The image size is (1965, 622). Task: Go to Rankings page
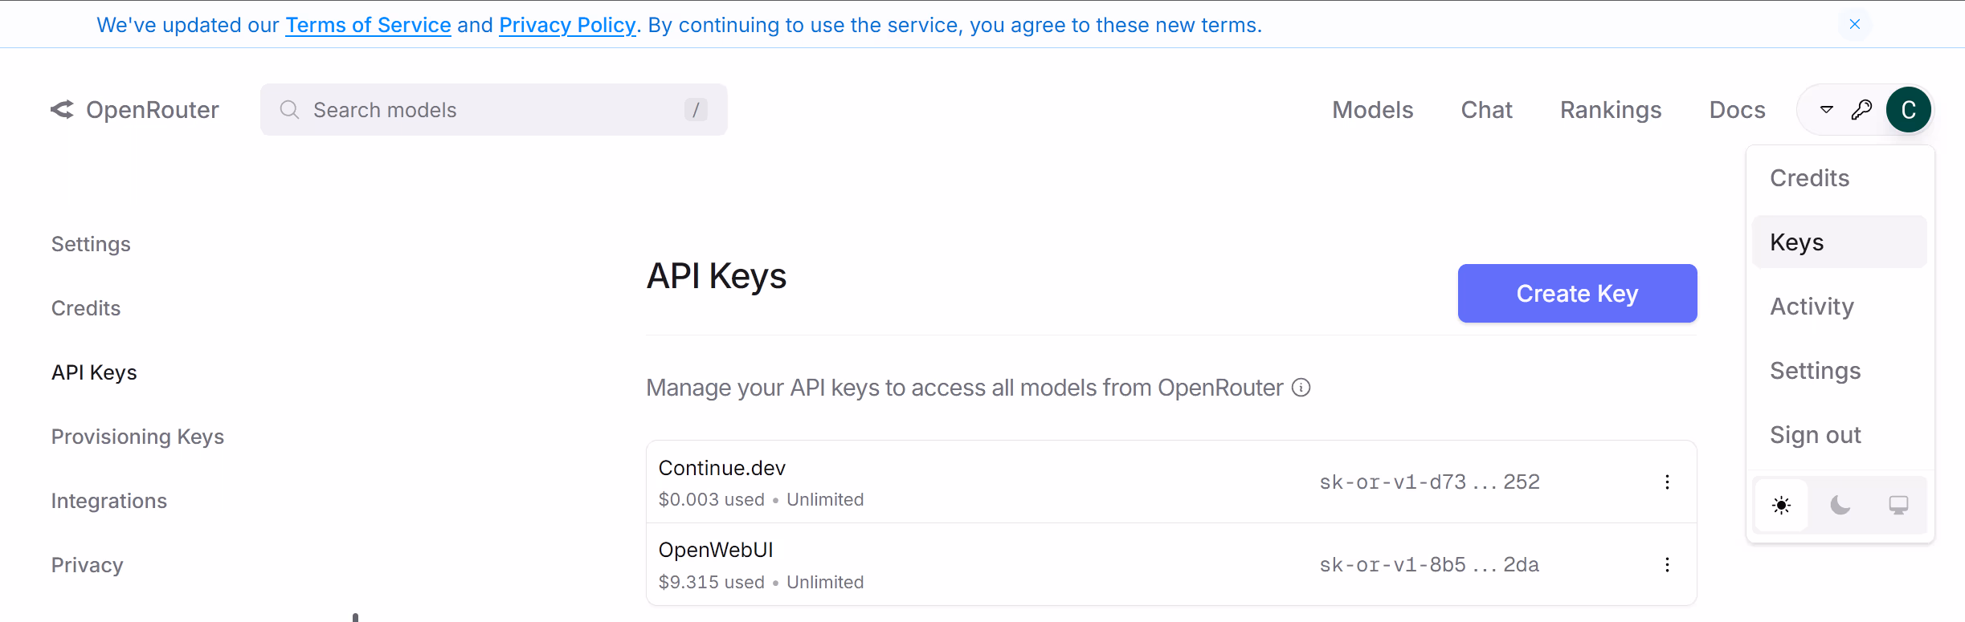point(1610,110)
